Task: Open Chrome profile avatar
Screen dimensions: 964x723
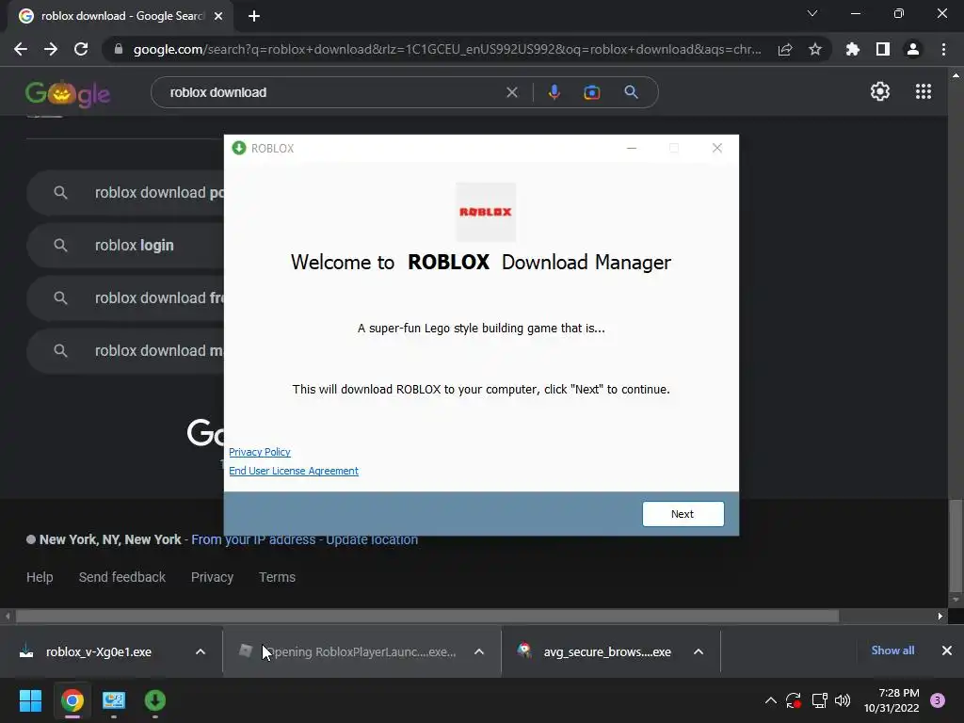Action: [x=913, y=49]
